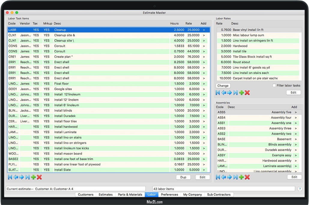Click the Current estimate text field
The height and width of the screenshot is (205, 309).
[x=76, y=189]
